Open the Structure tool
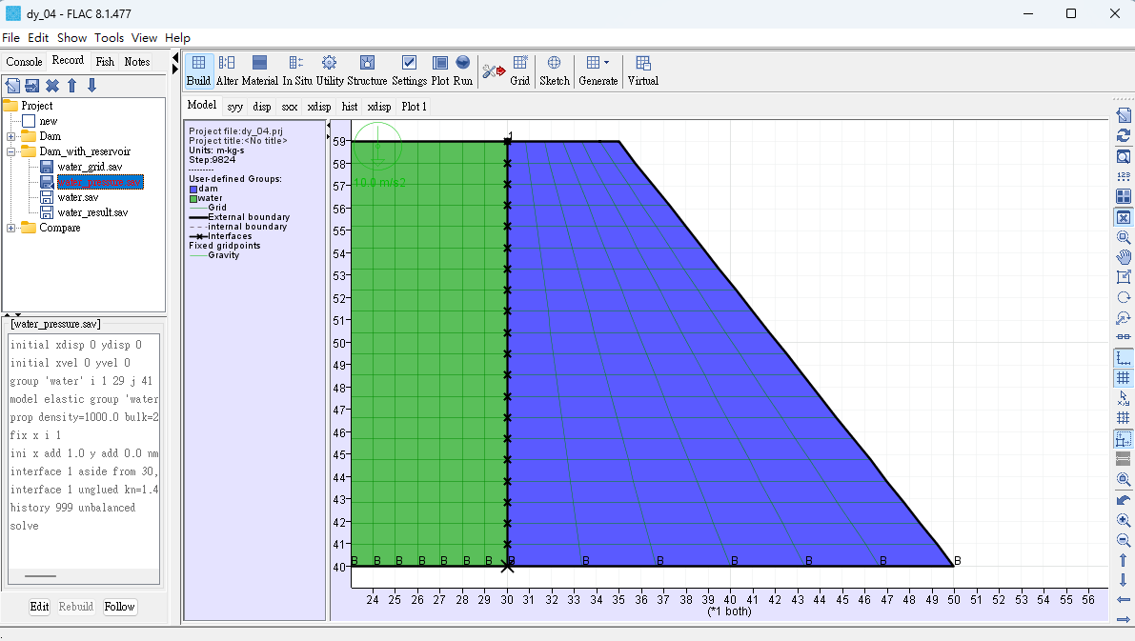The width and height of the screenshot is (1135, 641). pos(367,70)
